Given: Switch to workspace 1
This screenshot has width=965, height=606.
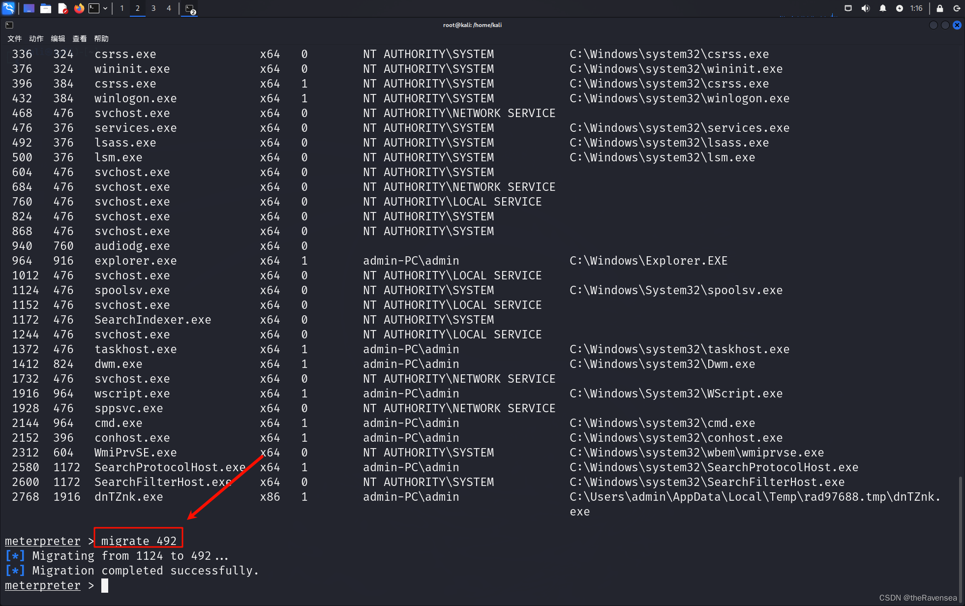Looking at the screenshot, I should coord(122,8).
